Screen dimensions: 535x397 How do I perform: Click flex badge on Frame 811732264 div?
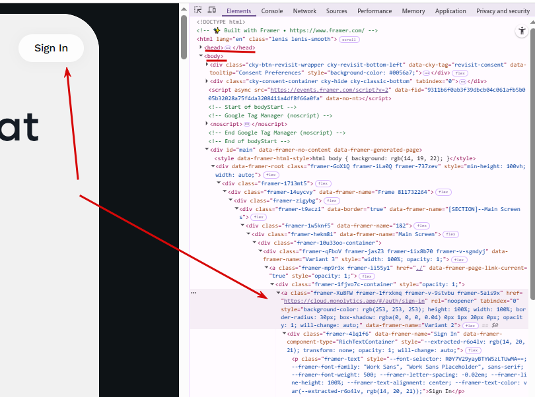coord(443,192)
